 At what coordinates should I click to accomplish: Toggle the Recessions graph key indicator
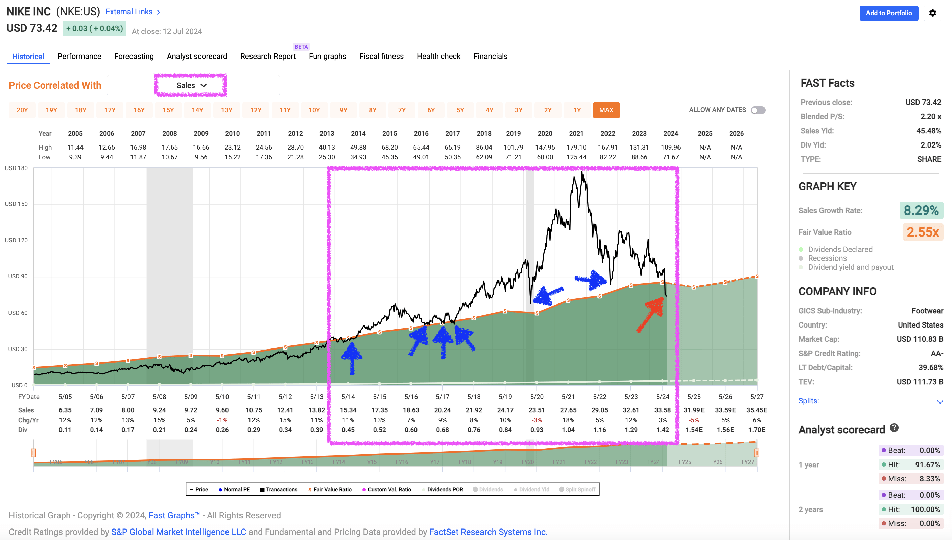(x=801, y=258)
